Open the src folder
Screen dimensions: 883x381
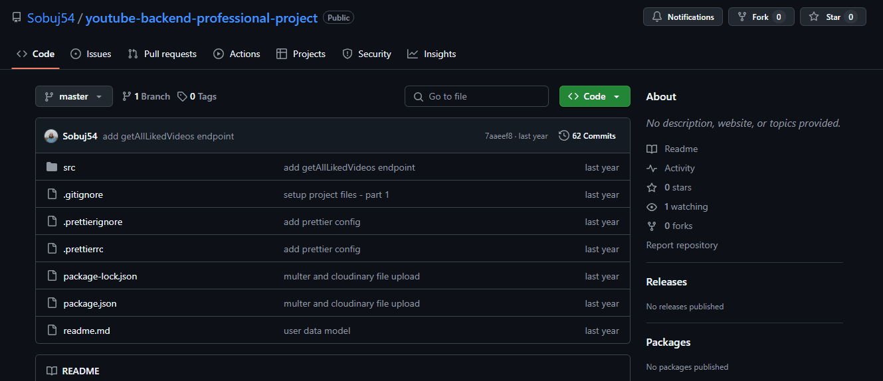tap(69, 167)
